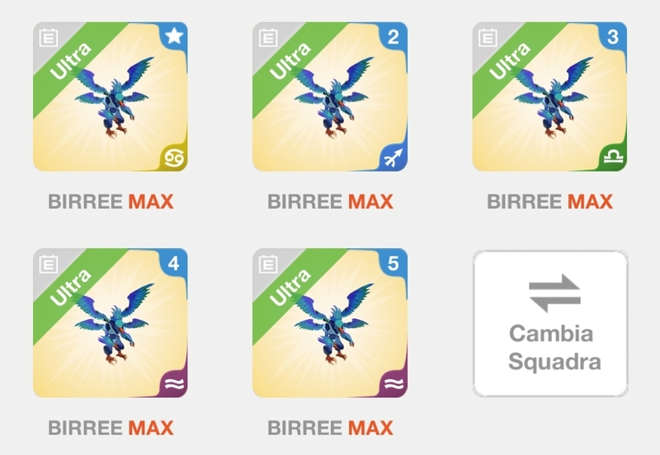660x455 pixels.
Task: Click the Cambia Squadra button
Action: click(550, 323)
